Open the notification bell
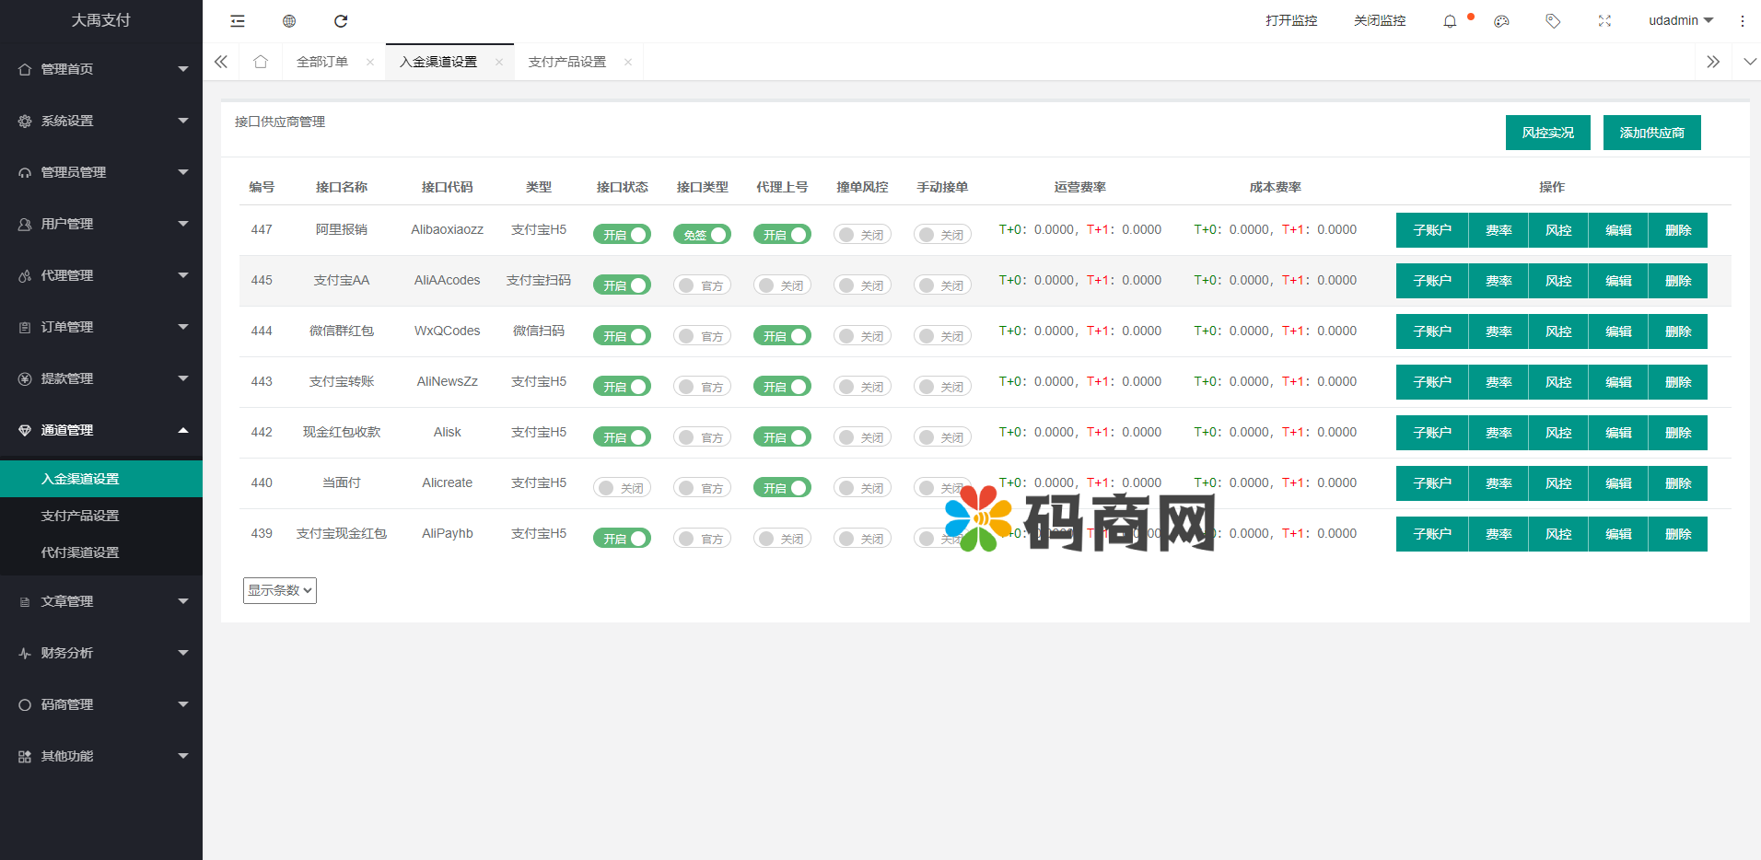Viewport: 1761px width, 860px height. coord(1450,21)
